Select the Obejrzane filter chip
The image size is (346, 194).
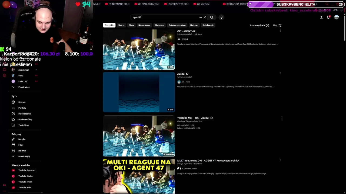pos(159,25)
